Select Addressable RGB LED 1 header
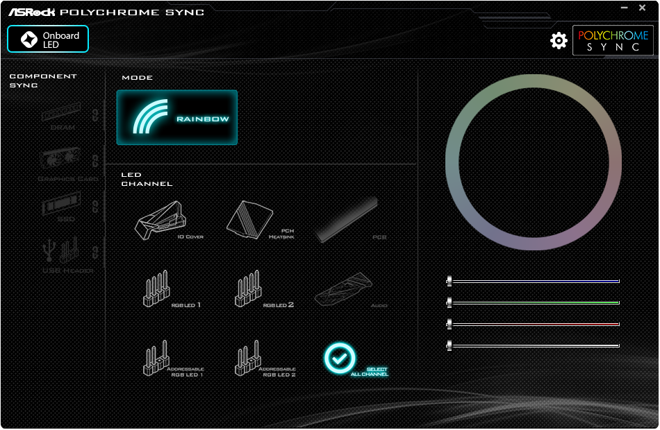Screen dimensions: 660x430 pos(173,359)
